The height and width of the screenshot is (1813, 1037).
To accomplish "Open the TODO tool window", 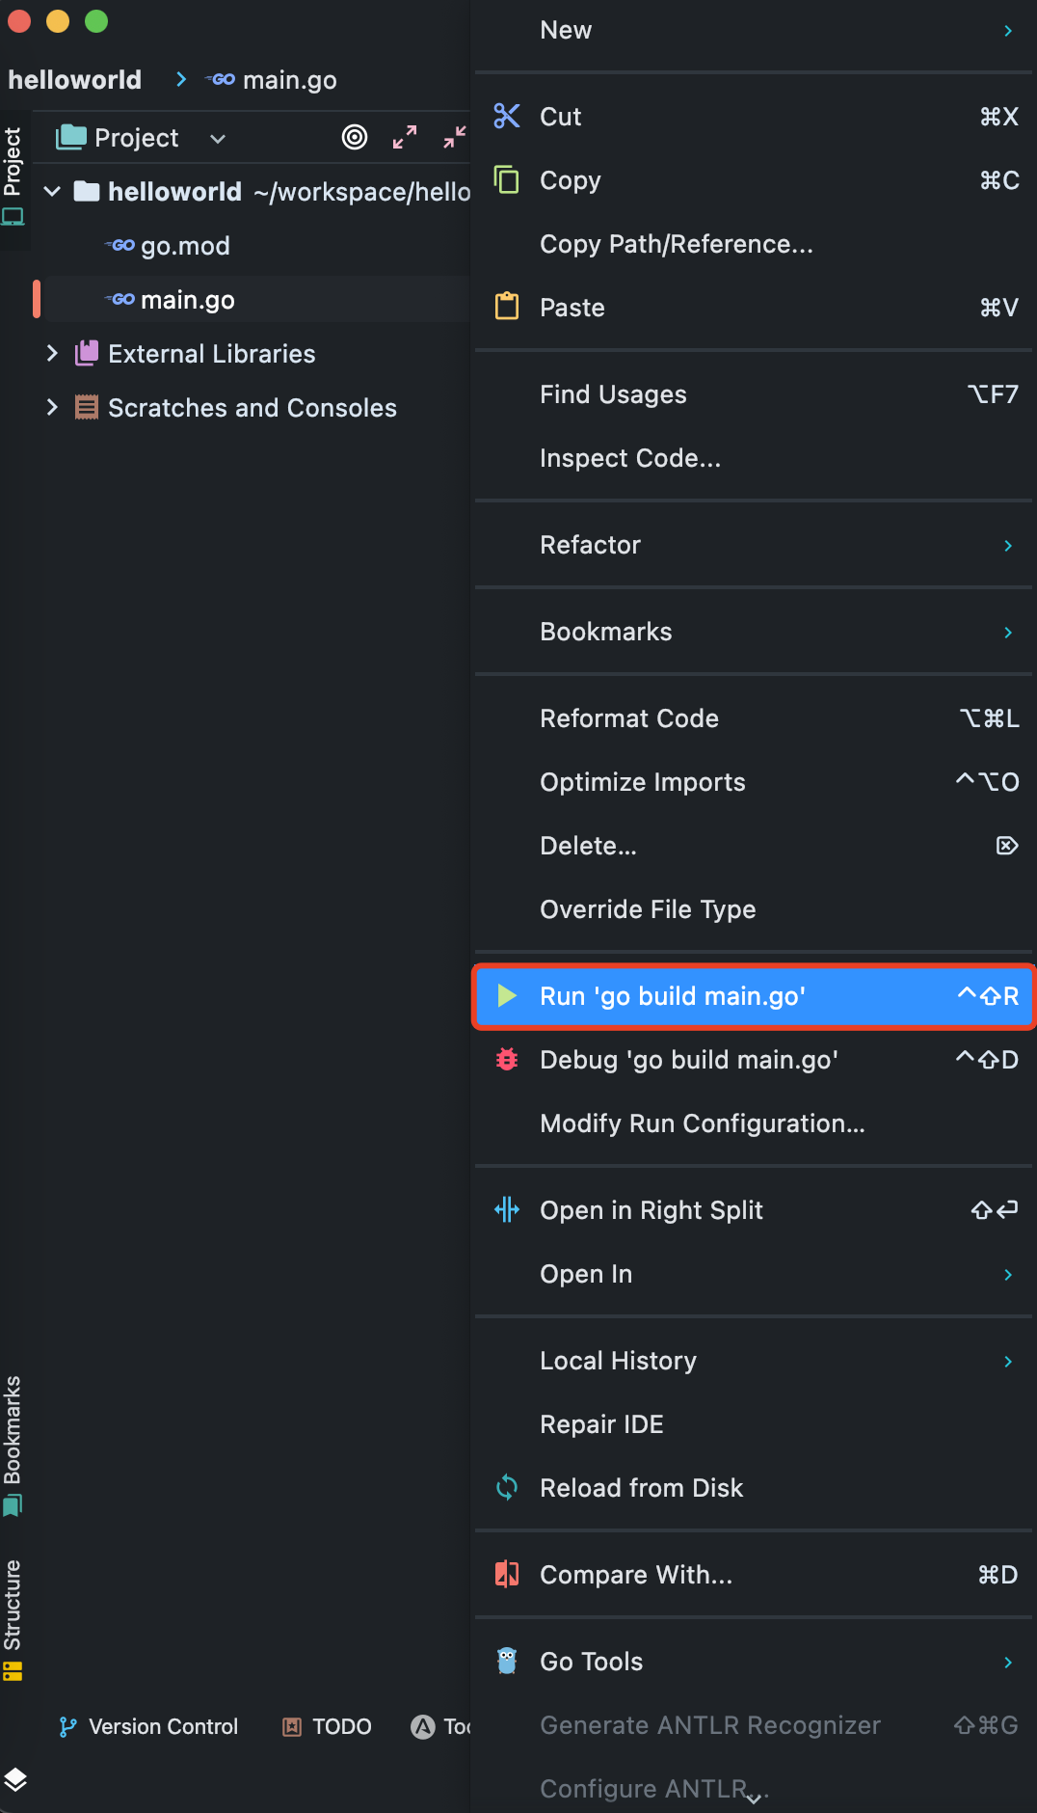I will pos(327,1726).
